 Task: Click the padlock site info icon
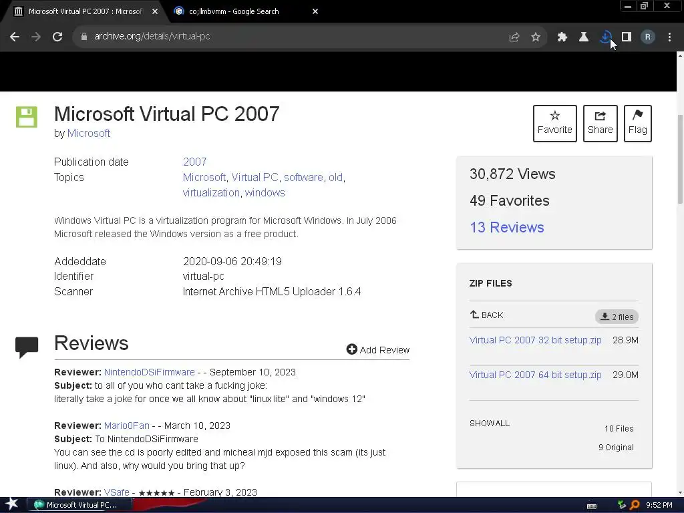coord(84,37)
